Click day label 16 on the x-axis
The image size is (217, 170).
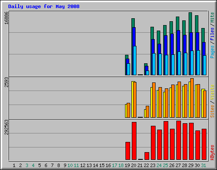click(x=108, y=165)
